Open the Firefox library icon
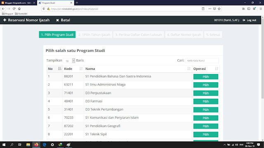Screen dimensions: 264x148 [x=243, y=9]
